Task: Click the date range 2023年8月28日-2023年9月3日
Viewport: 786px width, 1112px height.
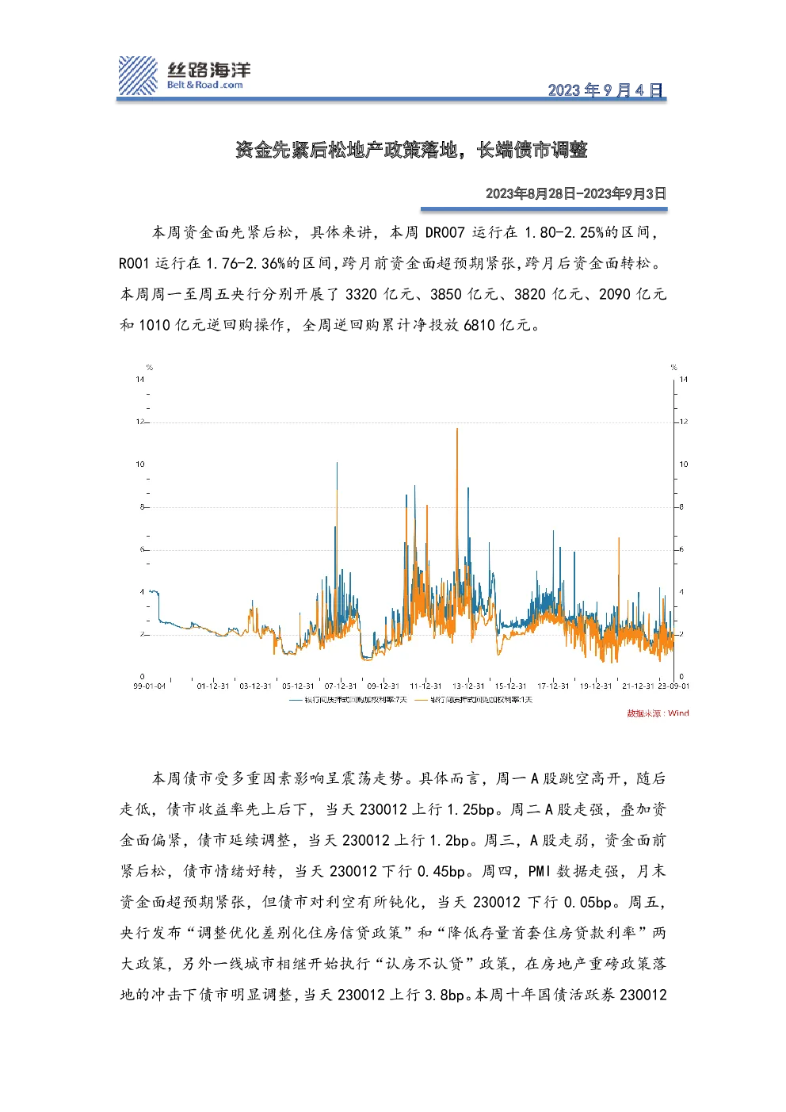Action: tap(576, 193)
